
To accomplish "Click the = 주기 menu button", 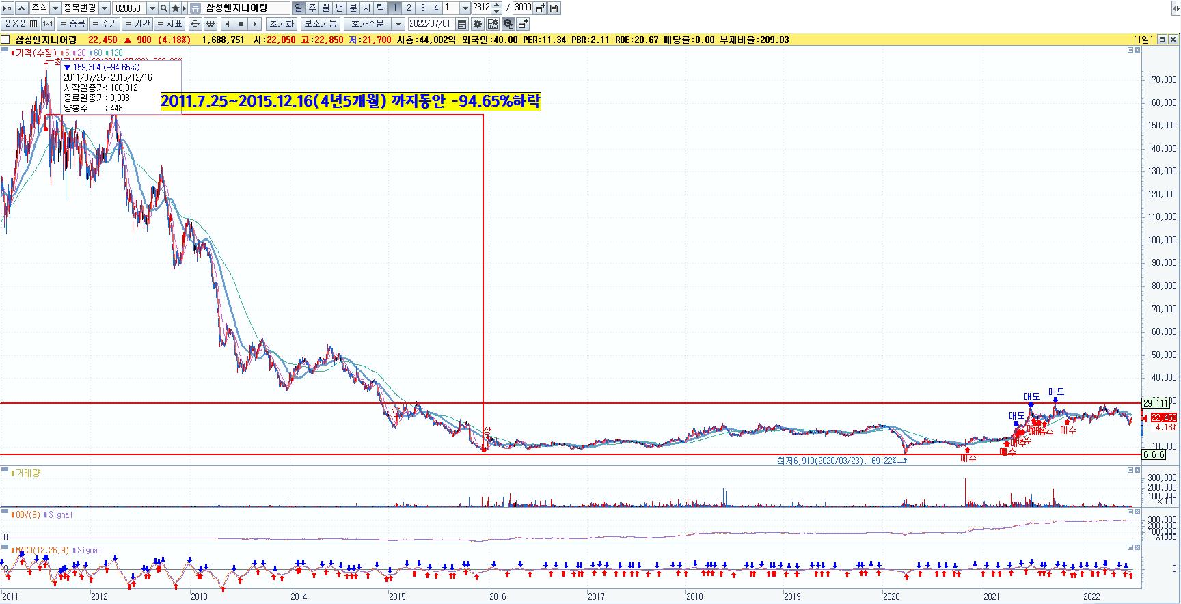I will 105,24.
